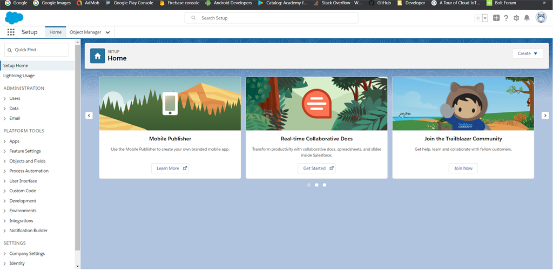Screen dimensions: 553x270
Task: Expand the Identity node
Action: (x=4, y=264)
